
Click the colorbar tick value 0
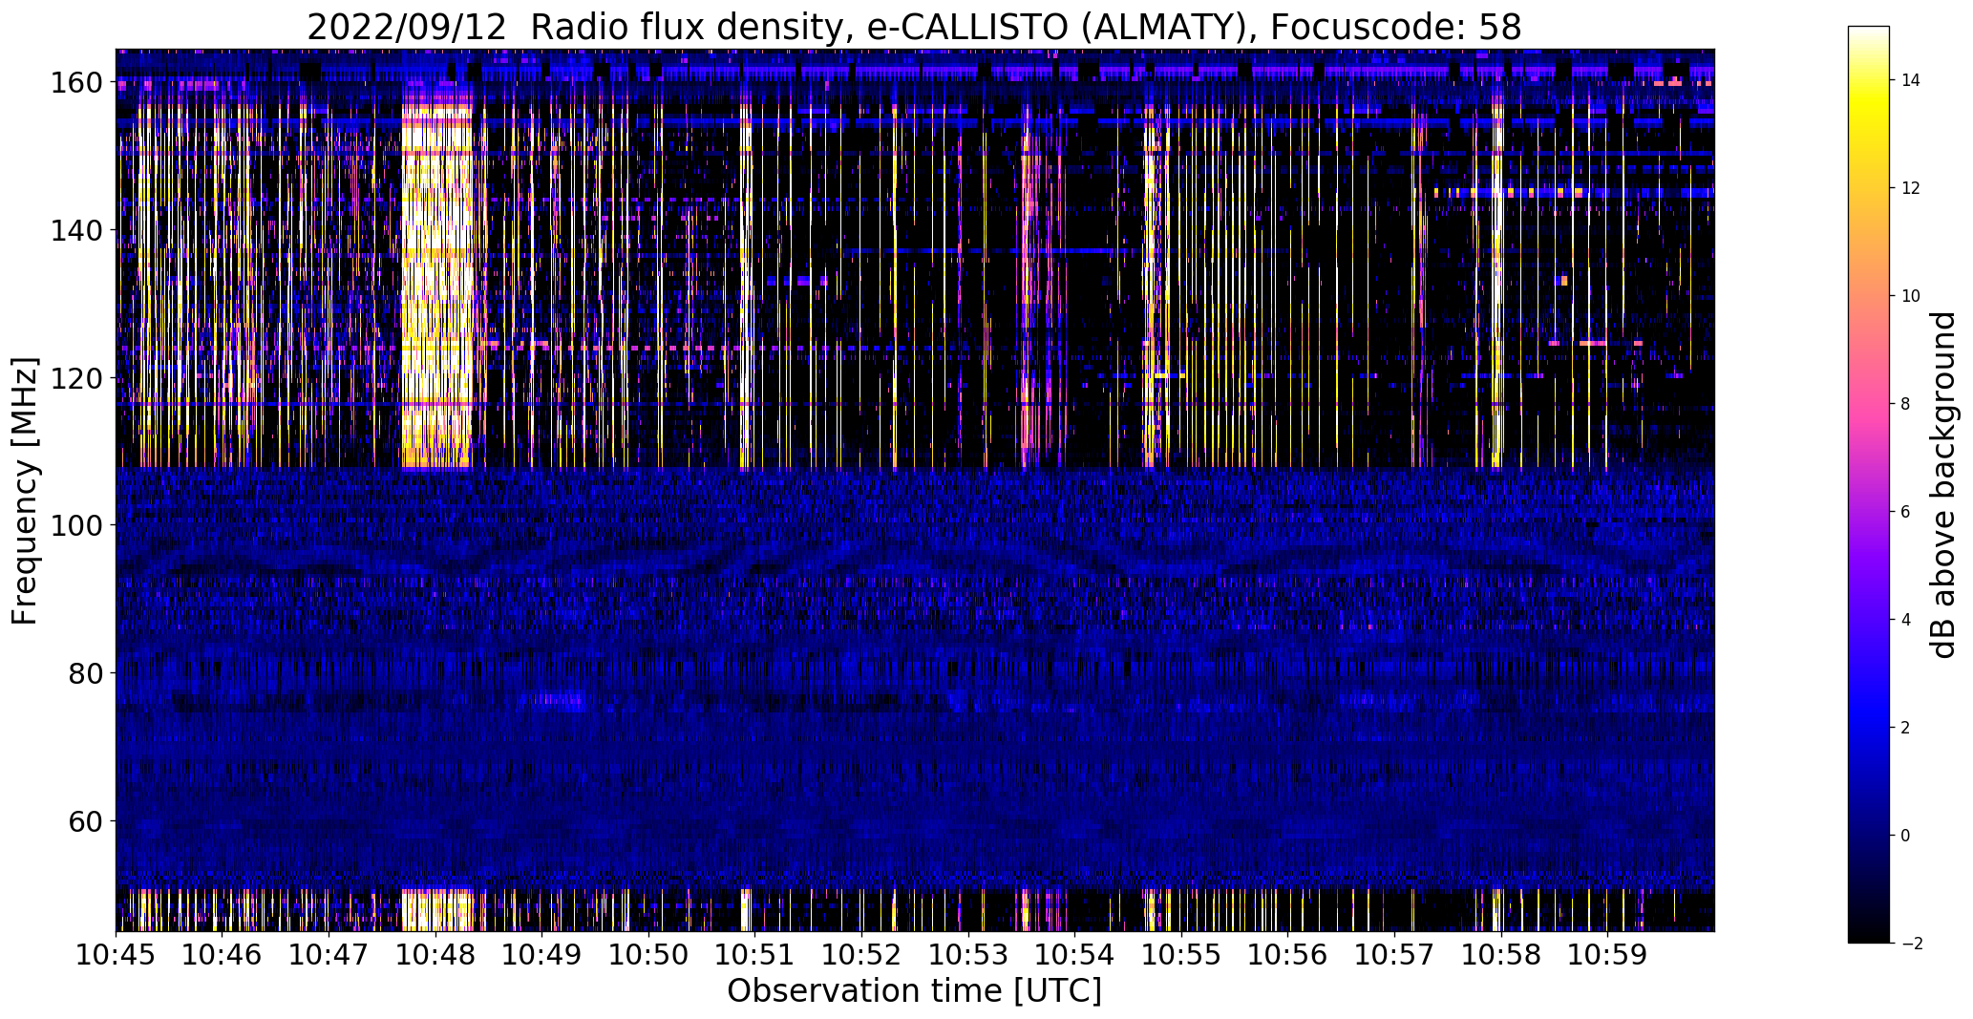pos(1905,836)
